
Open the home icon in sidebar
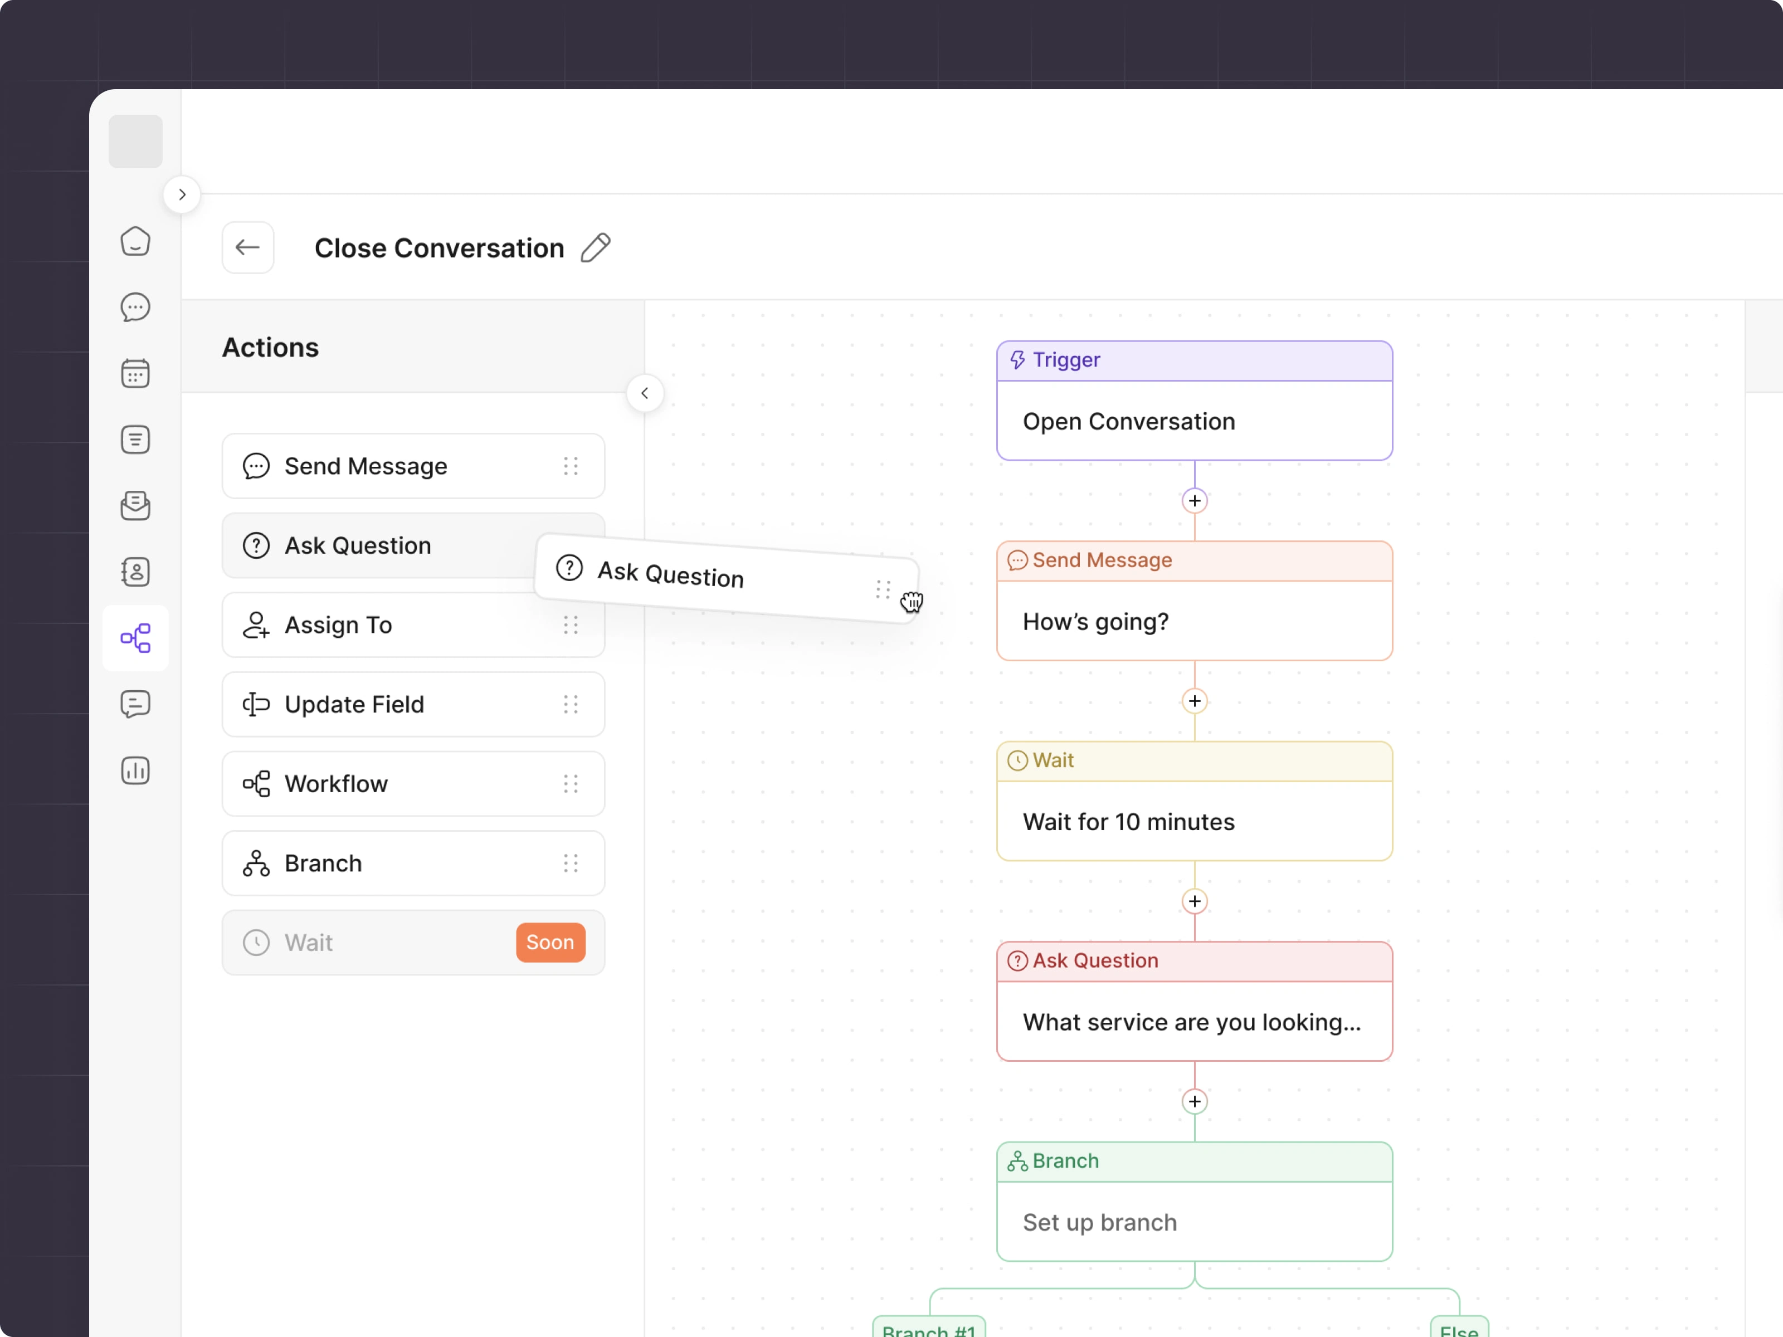pyautogui.click(x=135, y=241)
